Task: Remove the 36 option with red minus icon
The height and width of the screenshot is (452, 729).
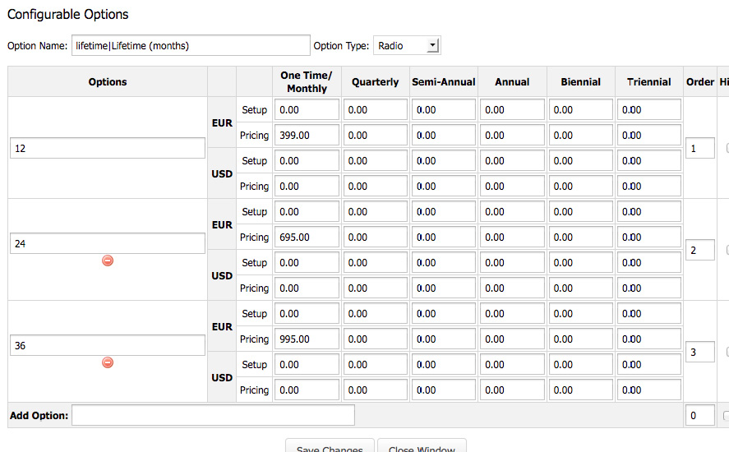Action: (108, 362)
